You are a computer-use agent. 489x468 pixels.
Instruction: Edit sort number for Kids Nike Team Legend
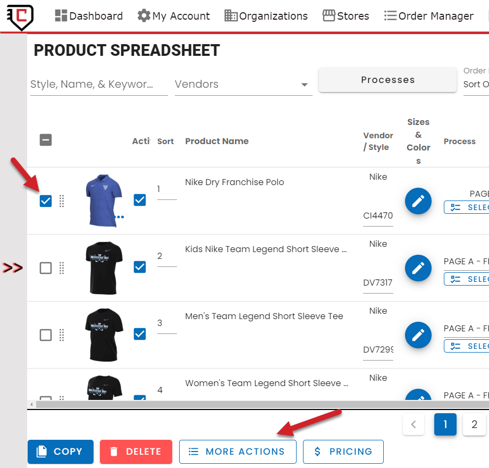tap(167, 256)
